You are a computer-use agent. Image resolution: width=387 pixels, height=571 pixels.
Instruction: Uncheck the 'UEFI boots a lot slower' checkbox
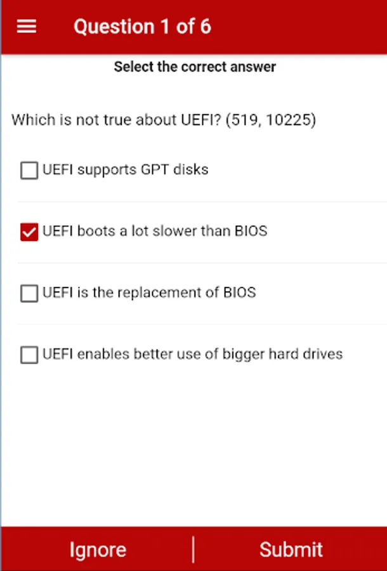coord(29,232)
